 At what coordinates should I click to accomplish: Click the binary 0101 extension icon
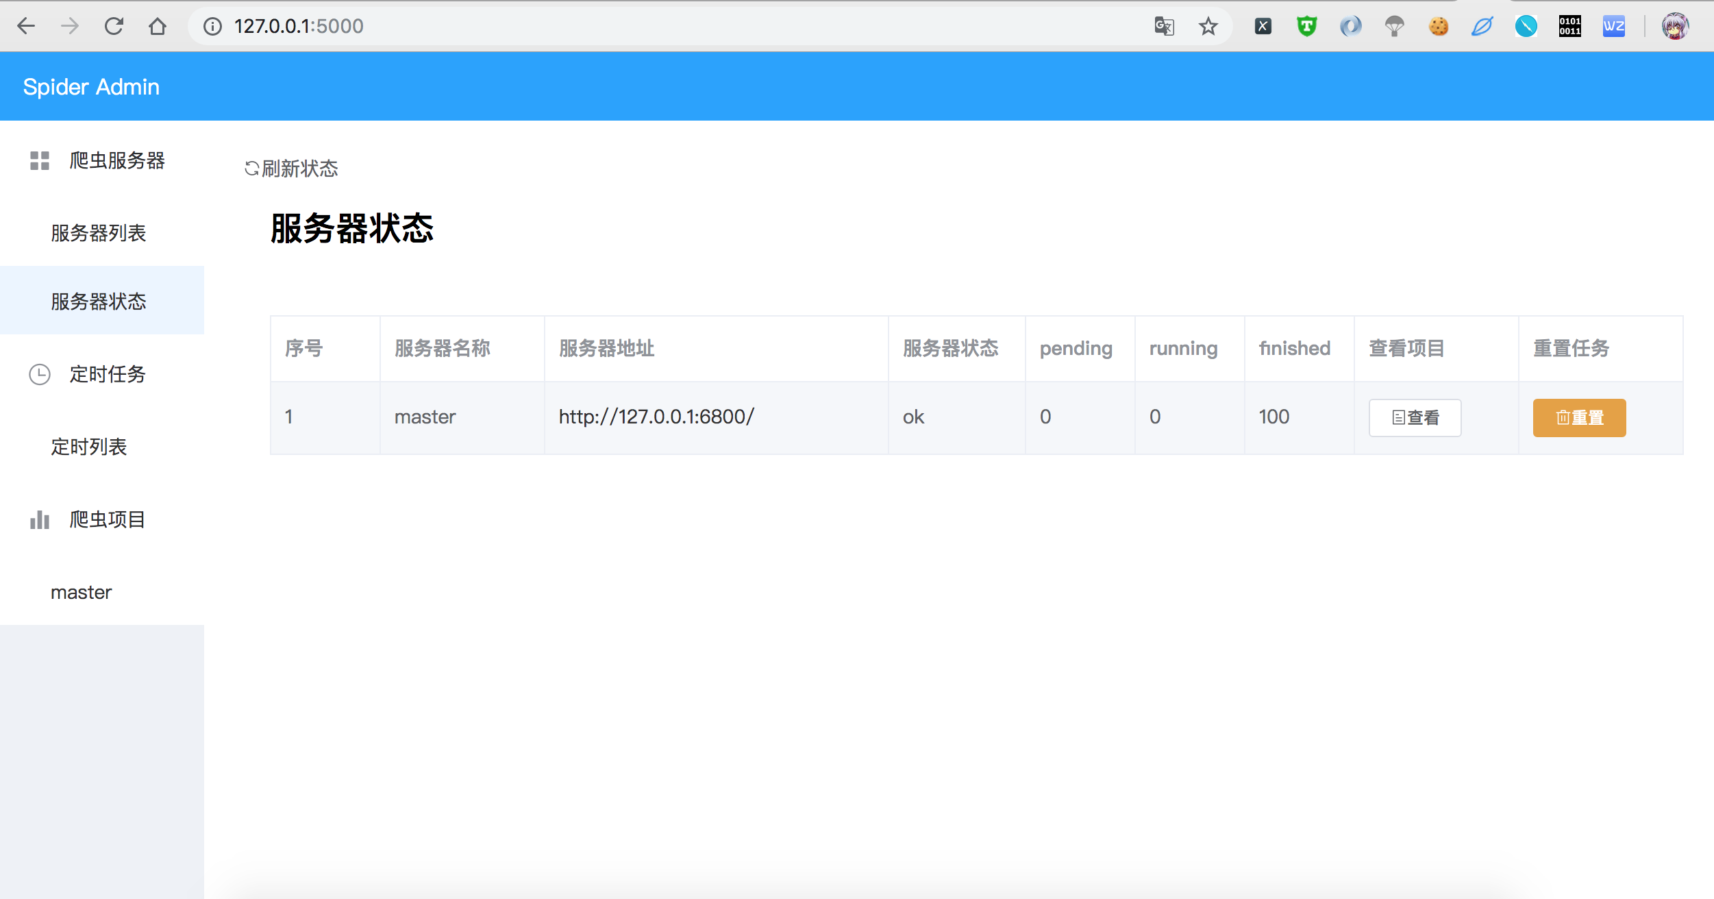pos(1570,25)
